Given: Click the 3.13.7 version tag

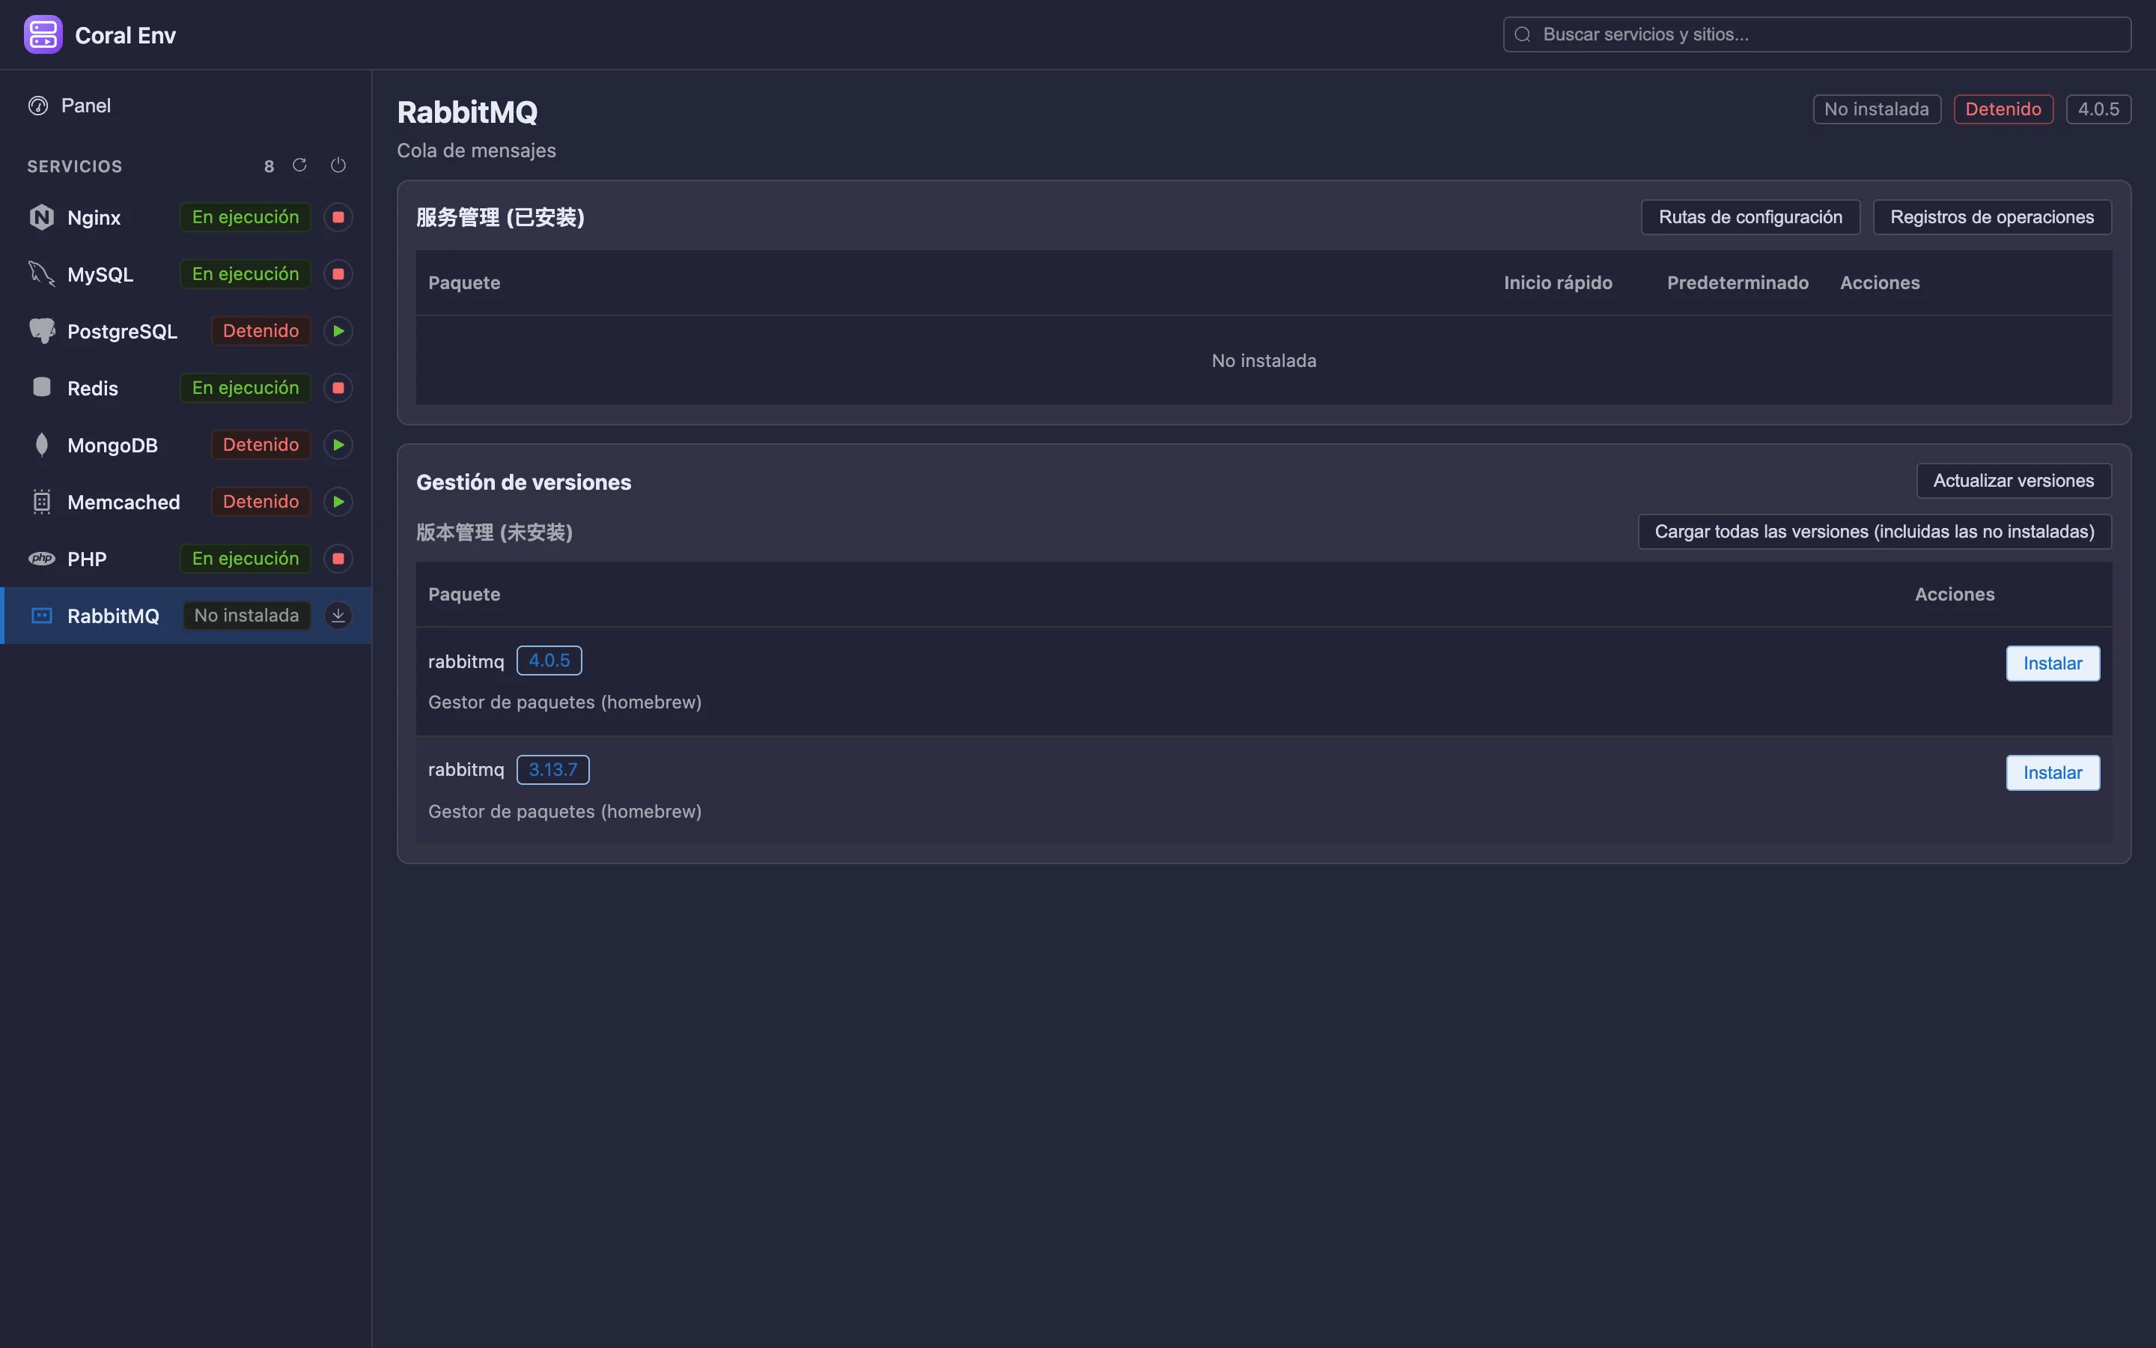Looking at the screenshot, I should [552, 769].
